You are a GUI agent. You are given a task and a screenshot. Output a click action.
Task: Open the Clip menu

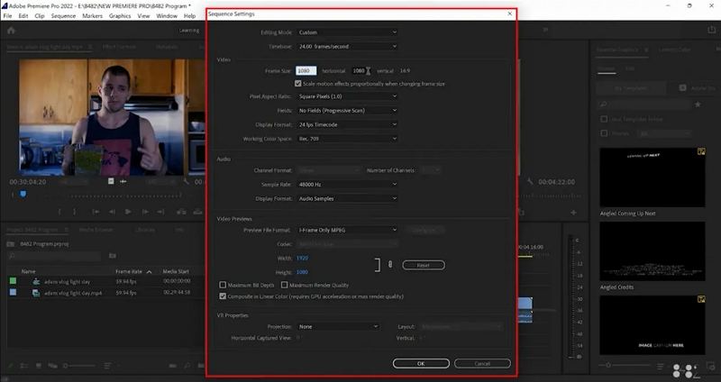(x=40, y=16)
